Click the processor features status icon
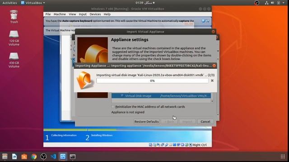 pos(182,145)
